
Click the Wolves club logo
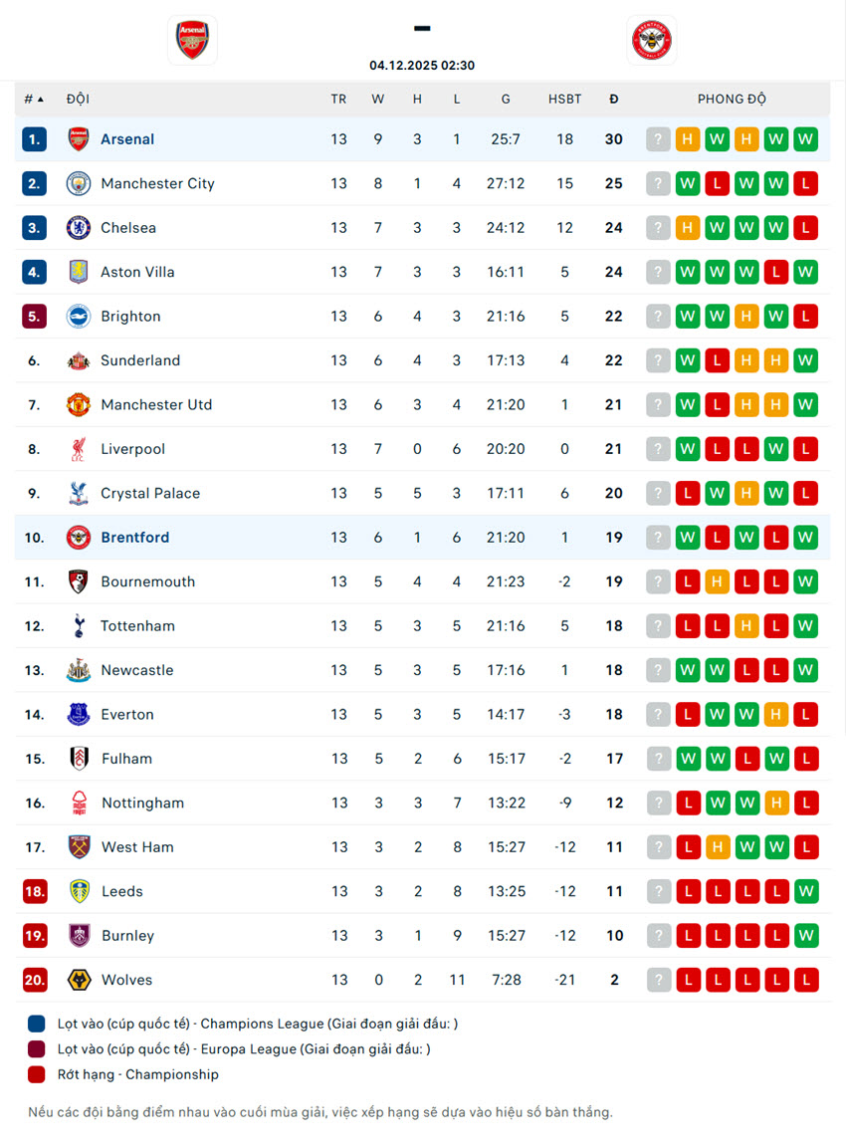(79, 980)
